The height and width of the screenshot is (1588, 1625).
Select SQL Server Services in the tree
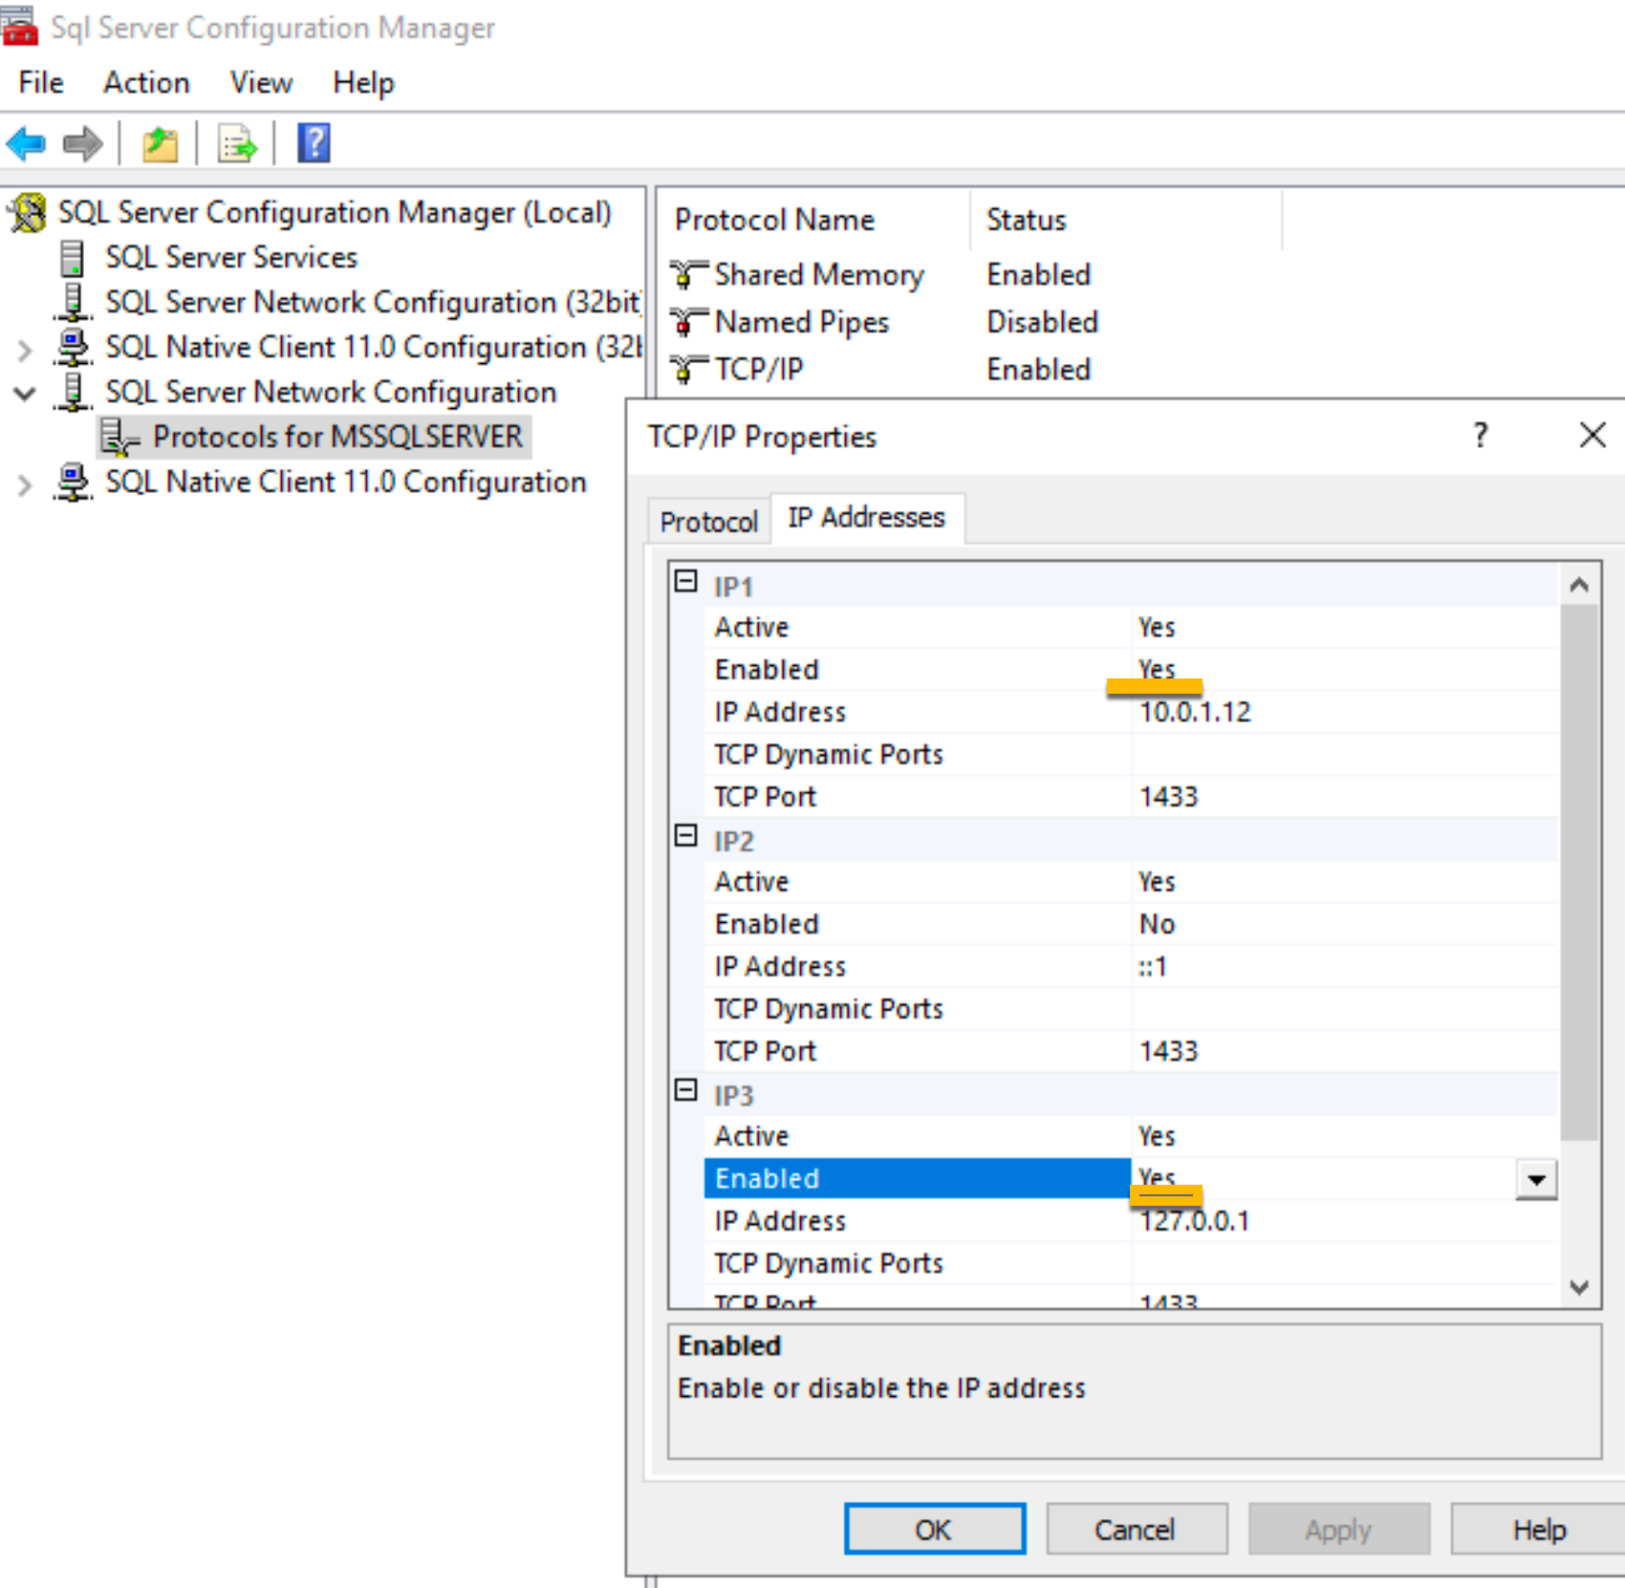(231, 258)
